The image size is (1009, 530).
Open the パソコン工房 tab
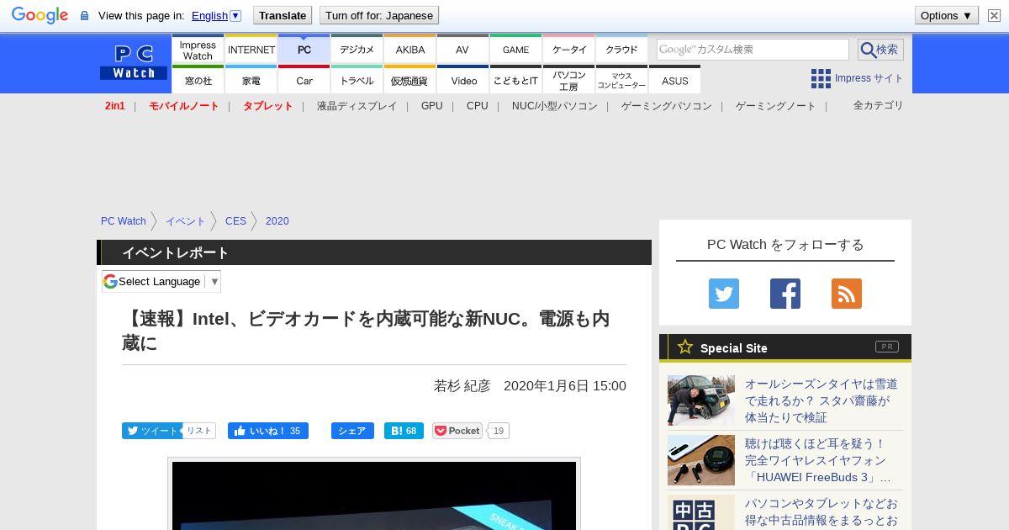[569, 80]
